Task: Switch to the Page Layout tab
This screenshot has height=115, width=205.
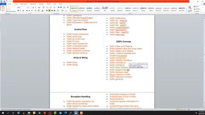Action: point(24,4)
